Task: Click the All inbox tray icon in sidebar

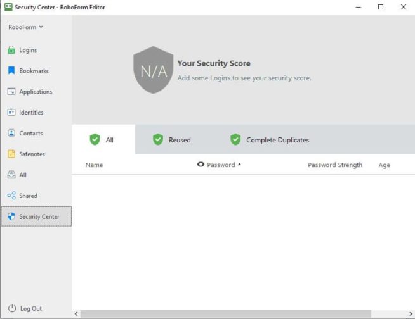Action: [x=11, y=175]
